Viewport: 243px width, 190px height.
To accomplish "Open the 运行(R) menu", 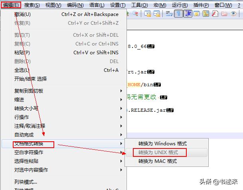I will pyautogui.click(x=180, y=5).
